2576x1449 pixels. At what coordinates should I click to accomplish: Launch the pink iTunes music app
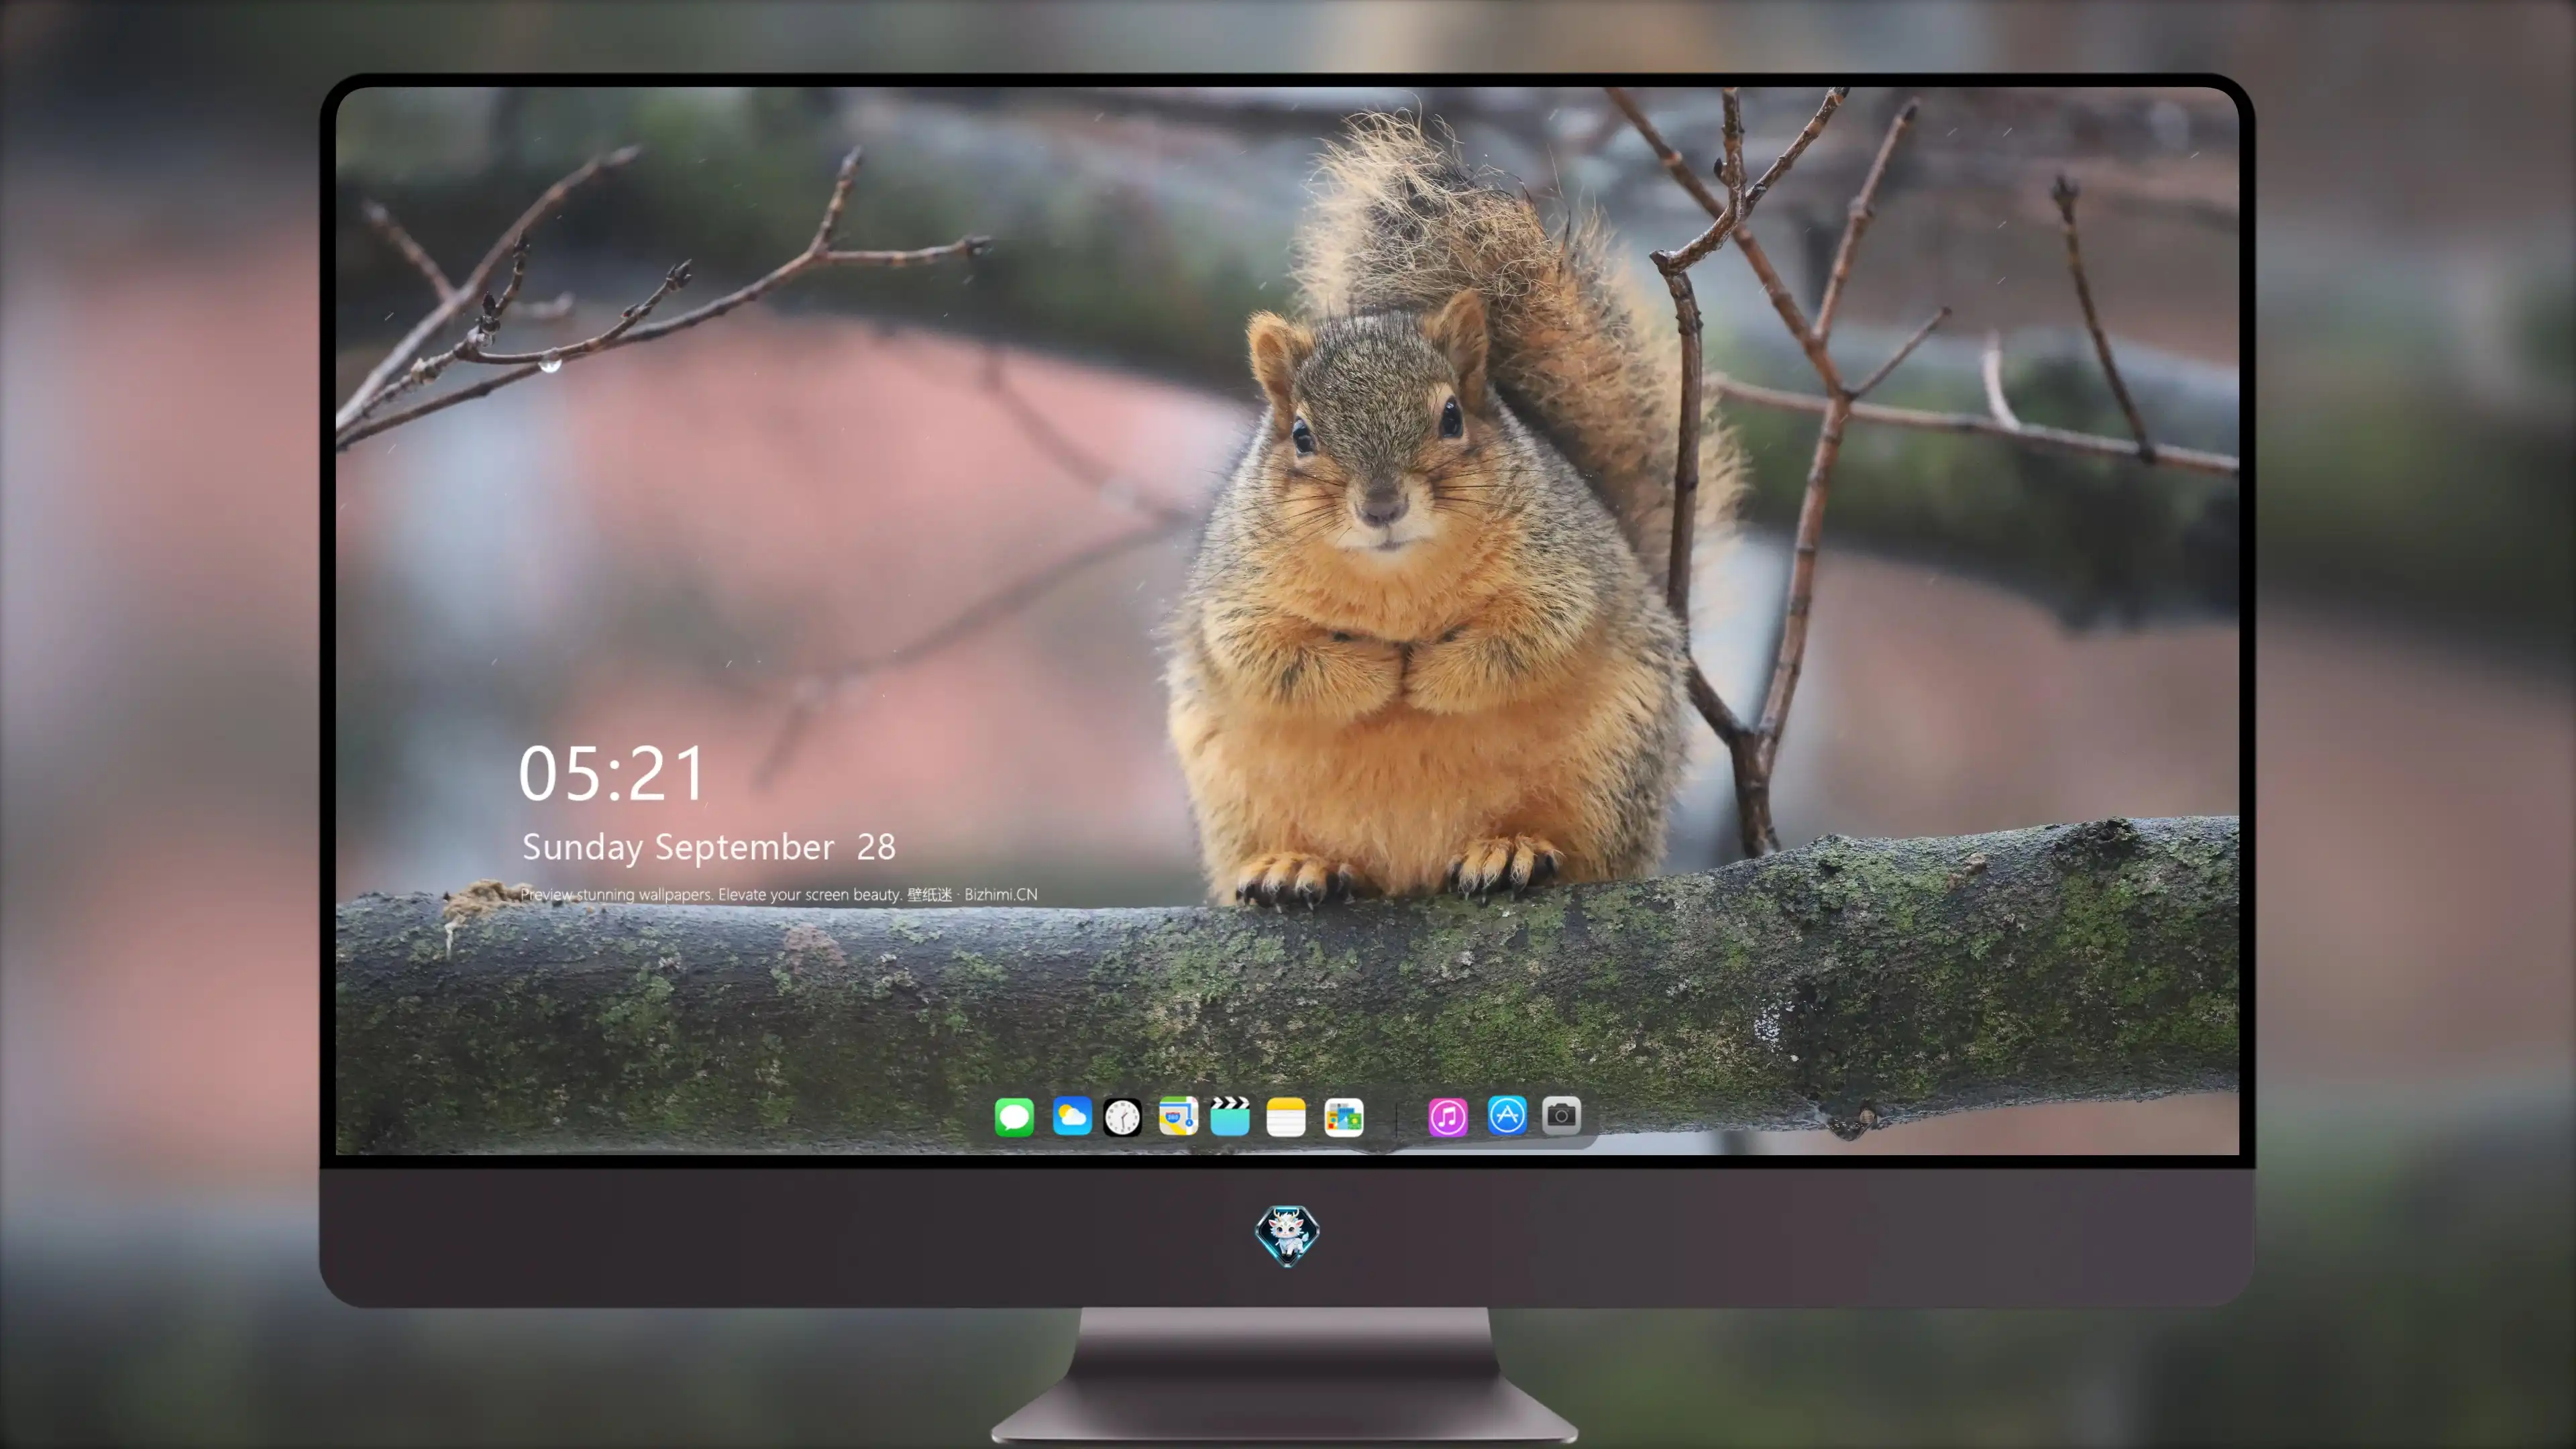[x=1448, y=1117]
